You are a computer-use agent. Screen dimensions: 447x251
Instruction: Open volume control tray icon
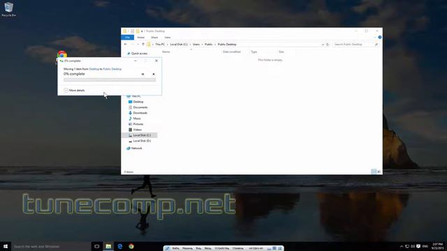pyautogui.click(x=413, y=246)
